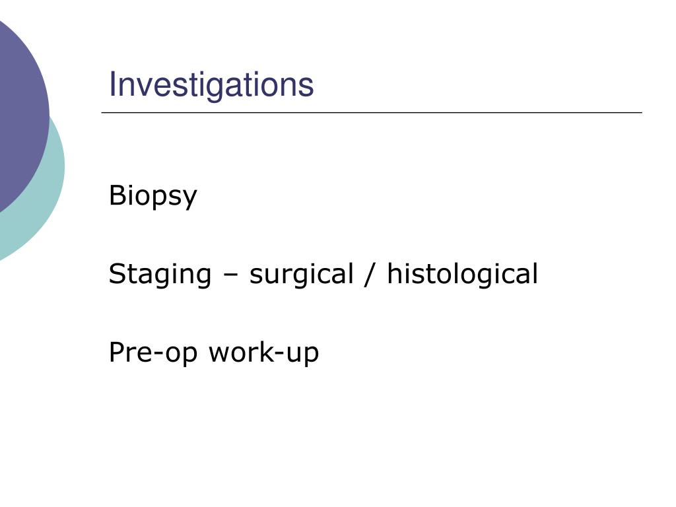Click the capital B of Biopsy

(x=118, y=195)
